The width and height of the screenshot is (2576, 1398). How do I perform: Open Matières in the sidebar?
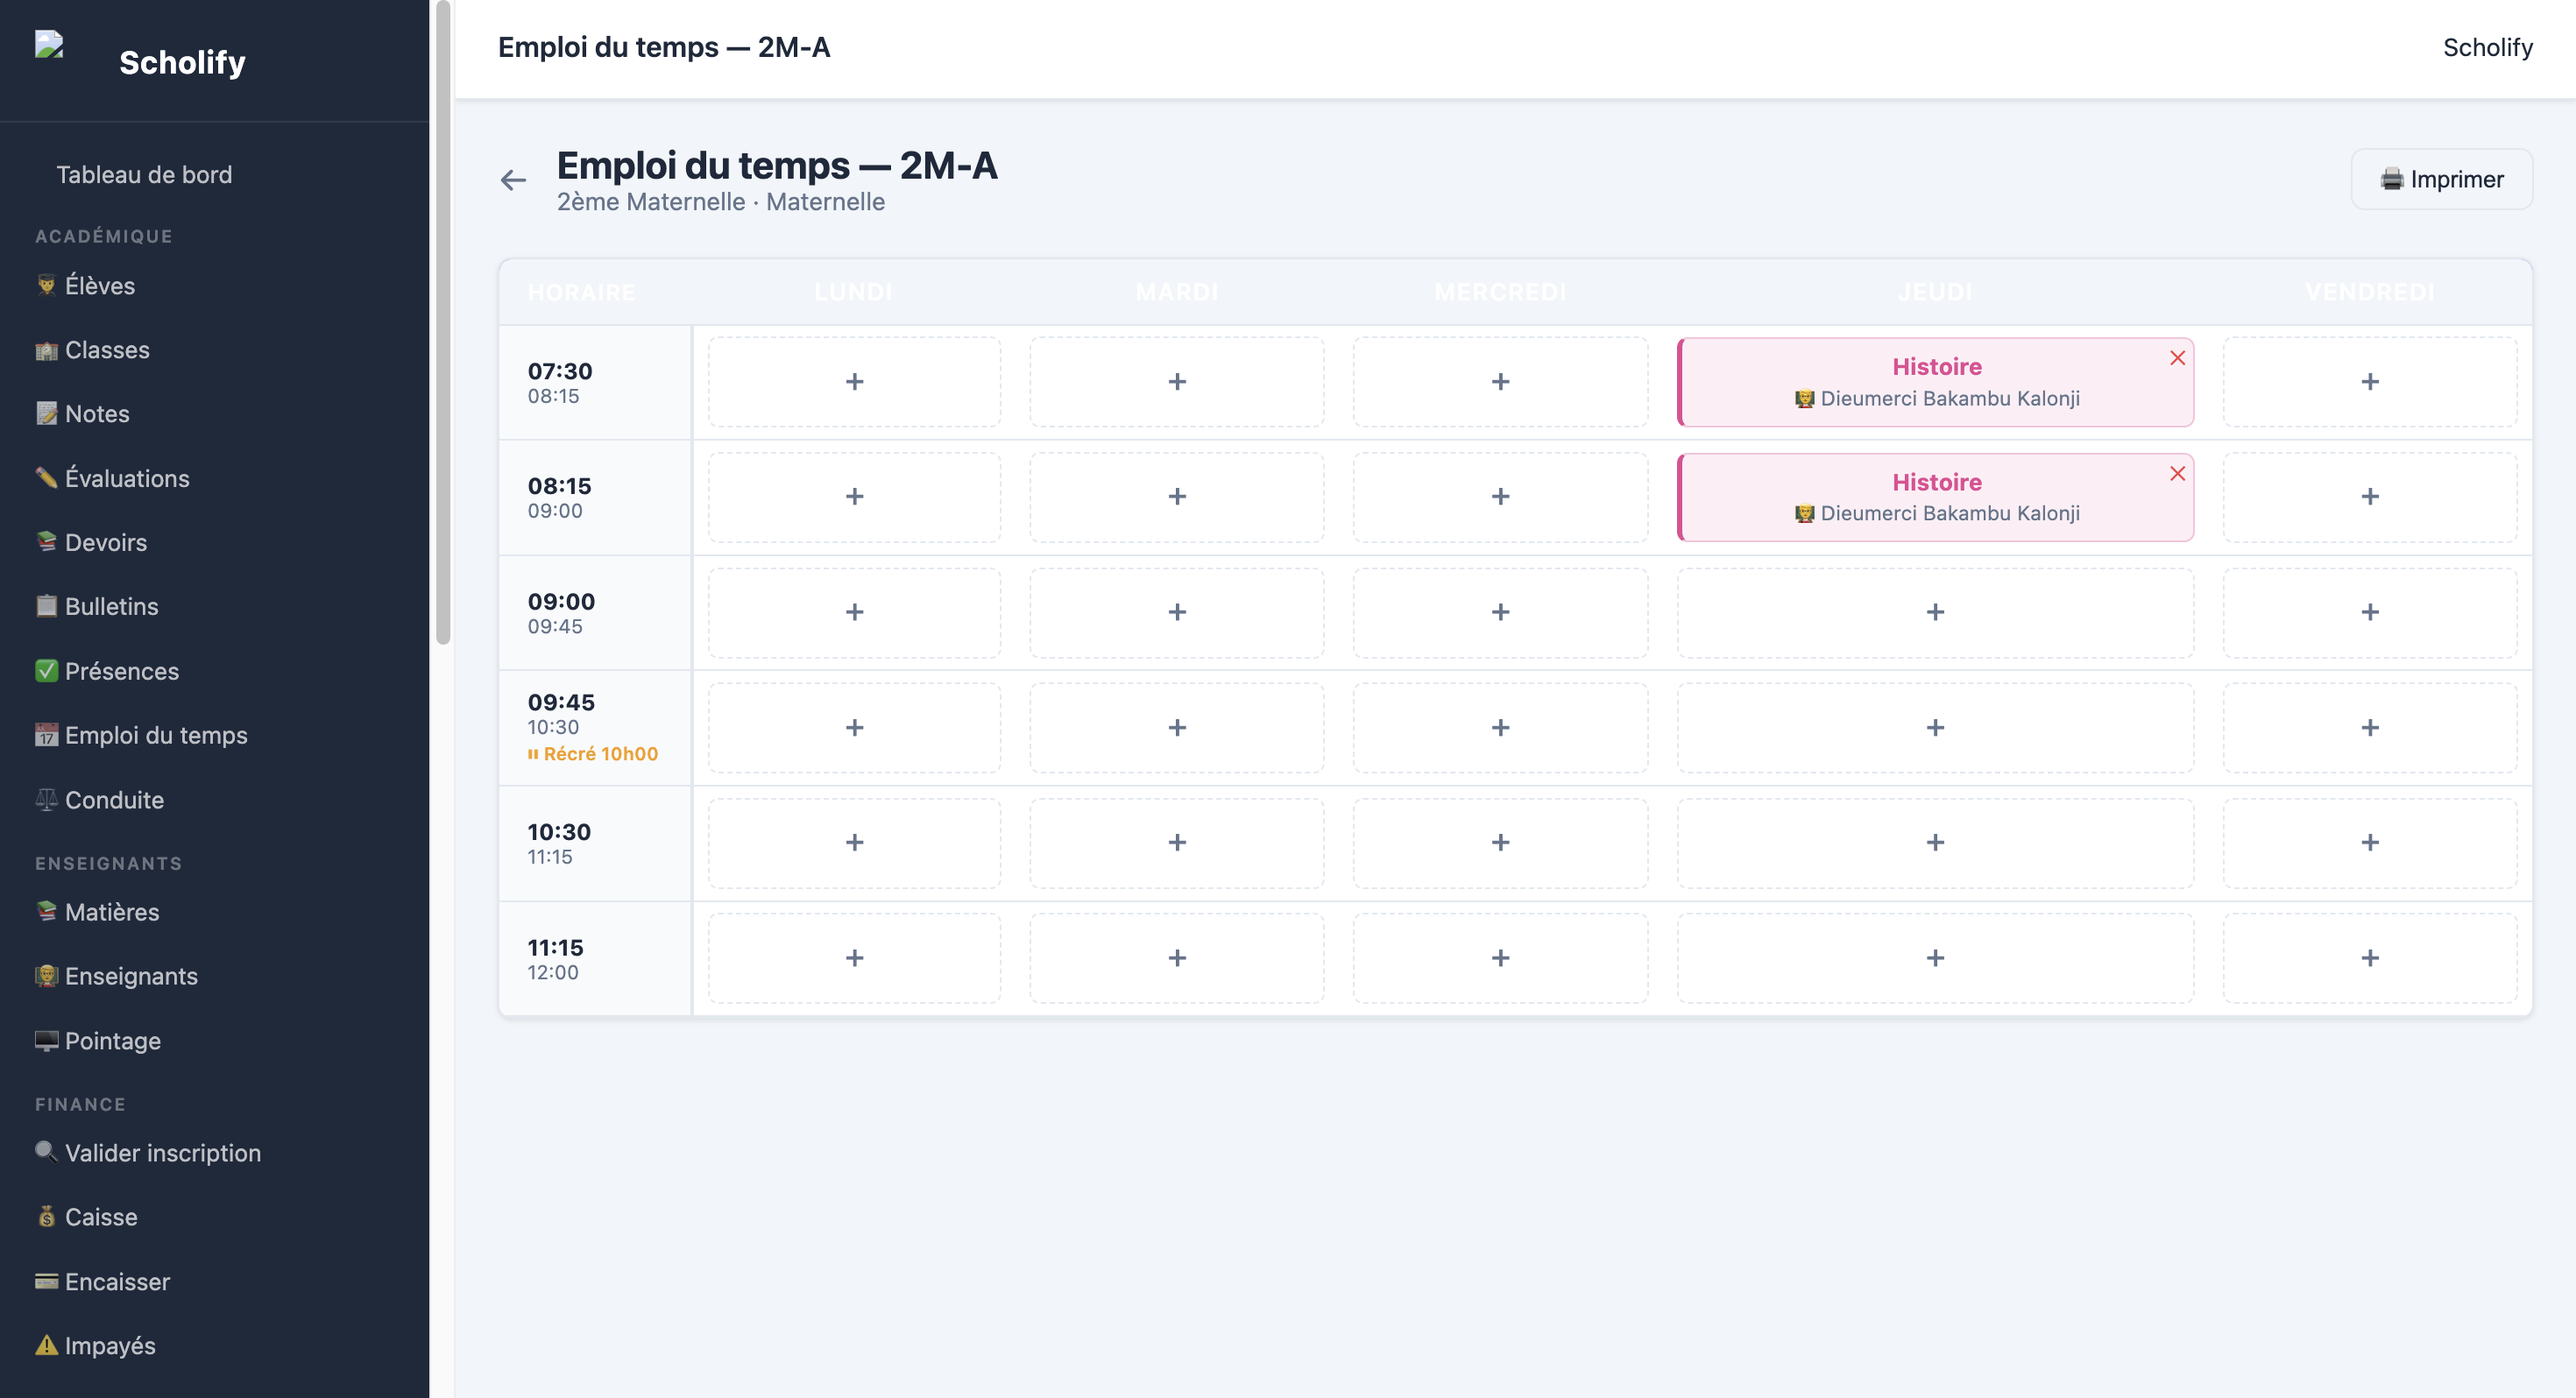[97, 912]
